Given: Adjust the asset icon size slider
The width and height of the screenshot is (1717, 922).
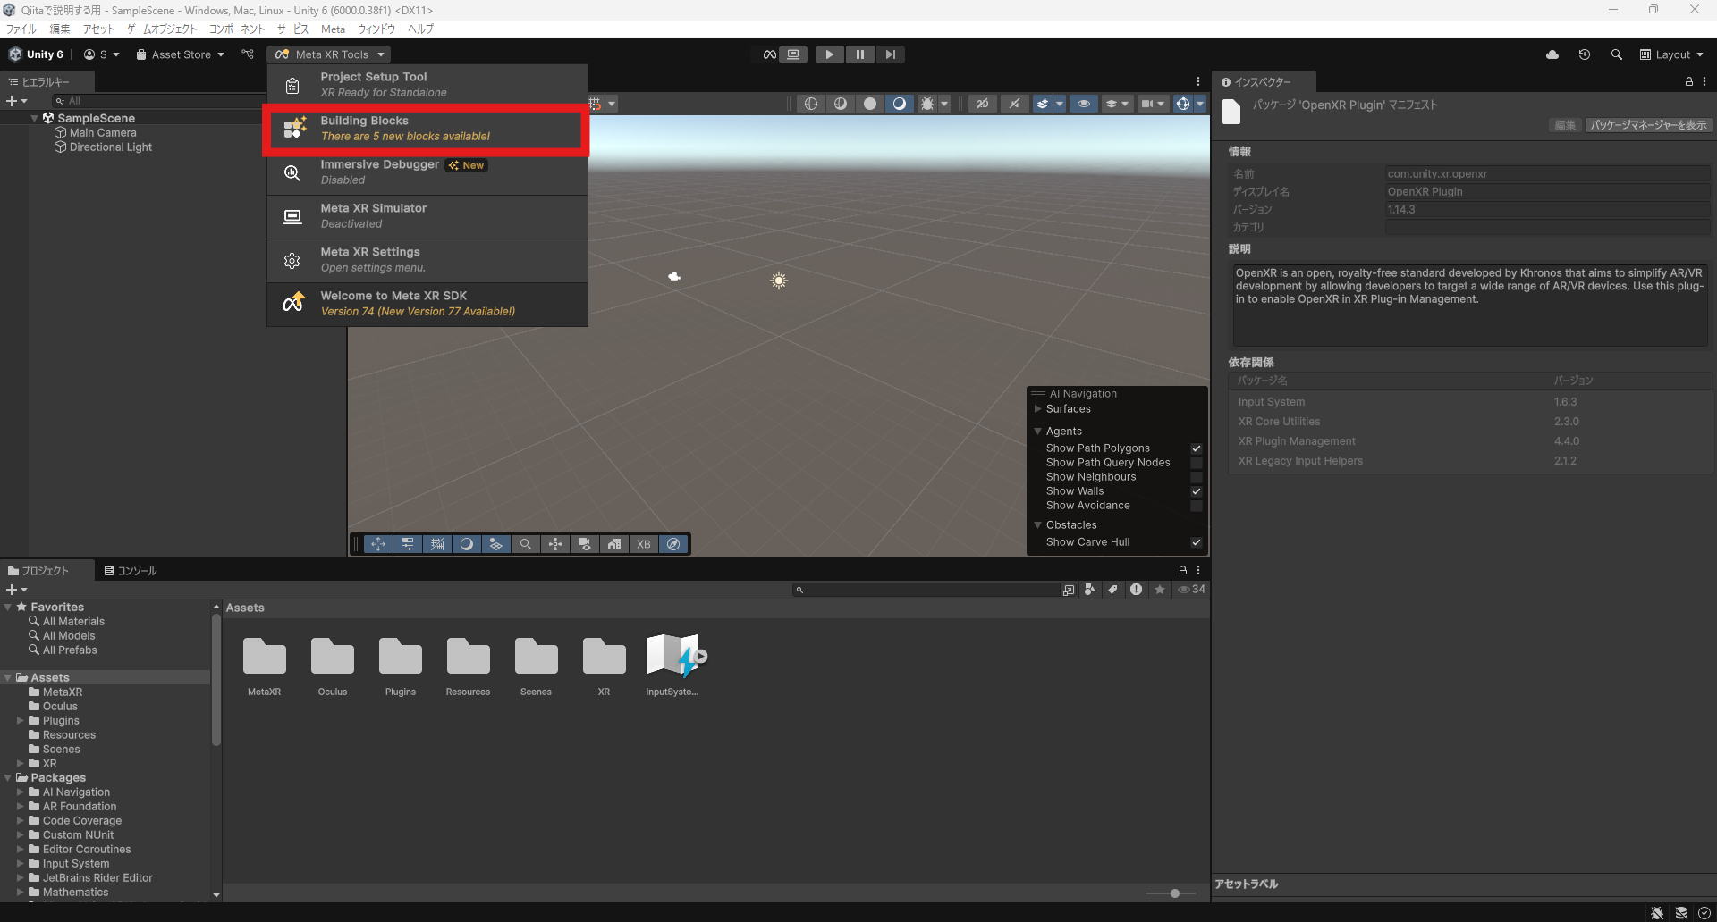Looking at the screenshot, I should (x=1174, y=893).
